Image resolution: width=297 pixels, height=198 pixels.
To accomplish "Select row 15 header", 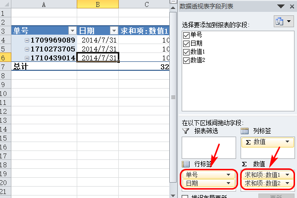I will pyautogui.click(x=5, y=138).
